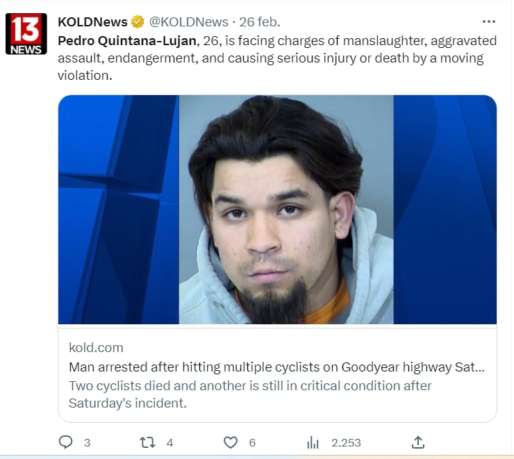Click the Two cyclists died article description

click(x=250, y=394)
